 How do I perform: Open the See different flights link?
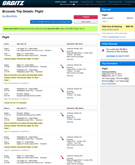point(10,16)
